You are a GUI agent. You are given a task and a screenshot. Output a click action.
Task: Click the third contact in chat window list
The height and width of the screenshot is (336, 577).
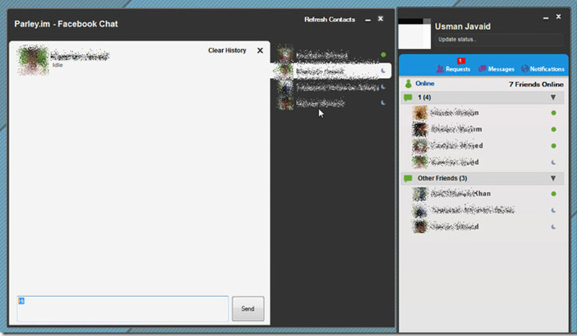(x=331, y=87)
